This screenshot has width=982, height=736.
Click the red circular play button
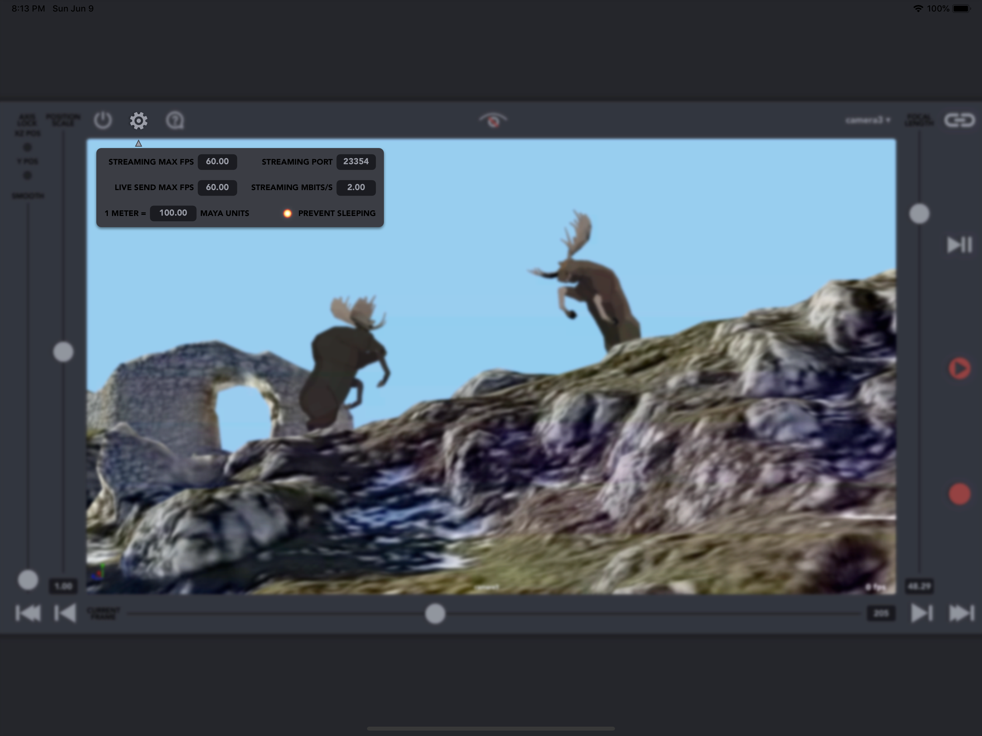(x=959, y=368)
